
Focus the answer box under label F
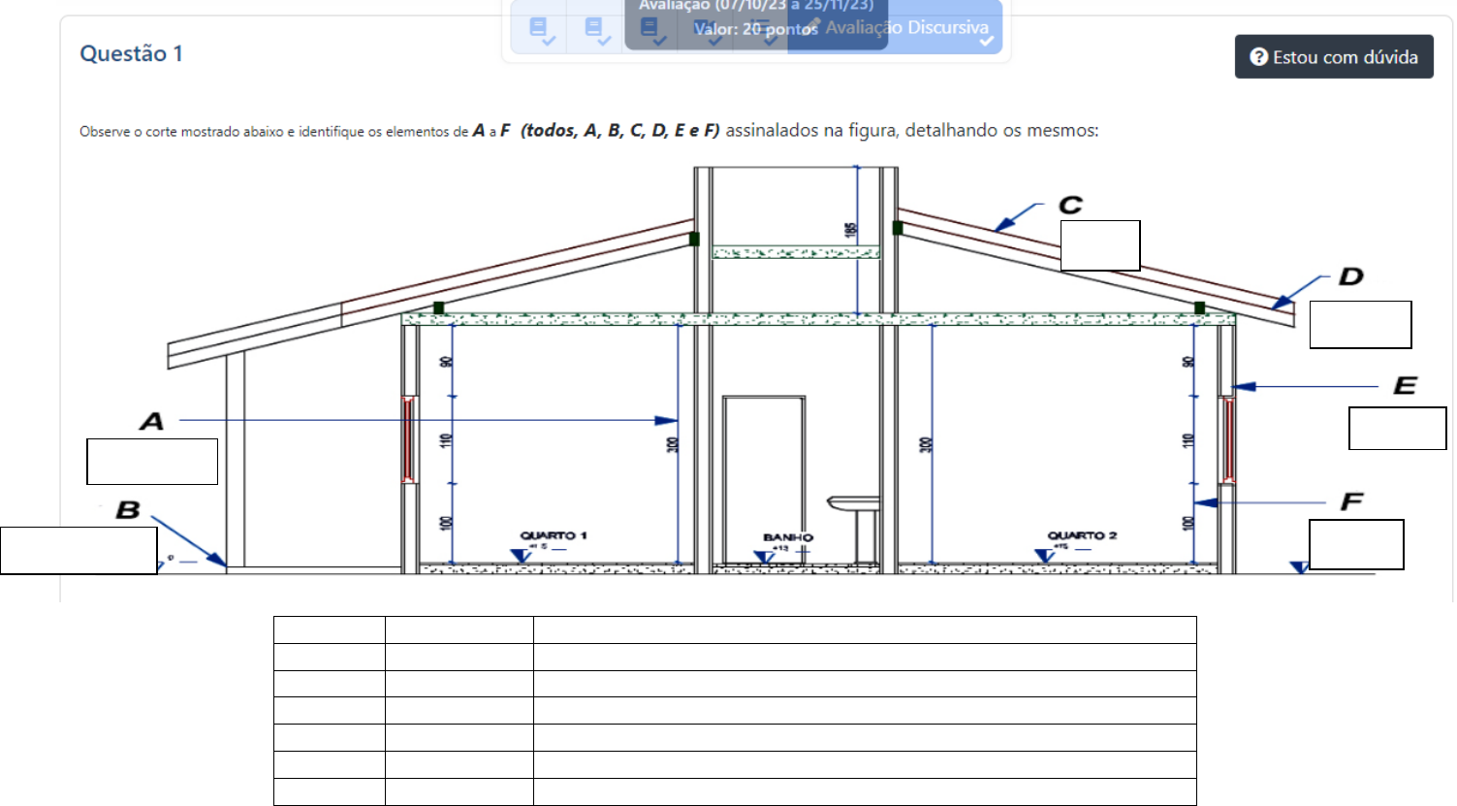click(1356, 544)
